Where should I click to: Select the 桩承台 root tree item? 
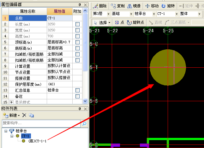click(x=21, y=131)
